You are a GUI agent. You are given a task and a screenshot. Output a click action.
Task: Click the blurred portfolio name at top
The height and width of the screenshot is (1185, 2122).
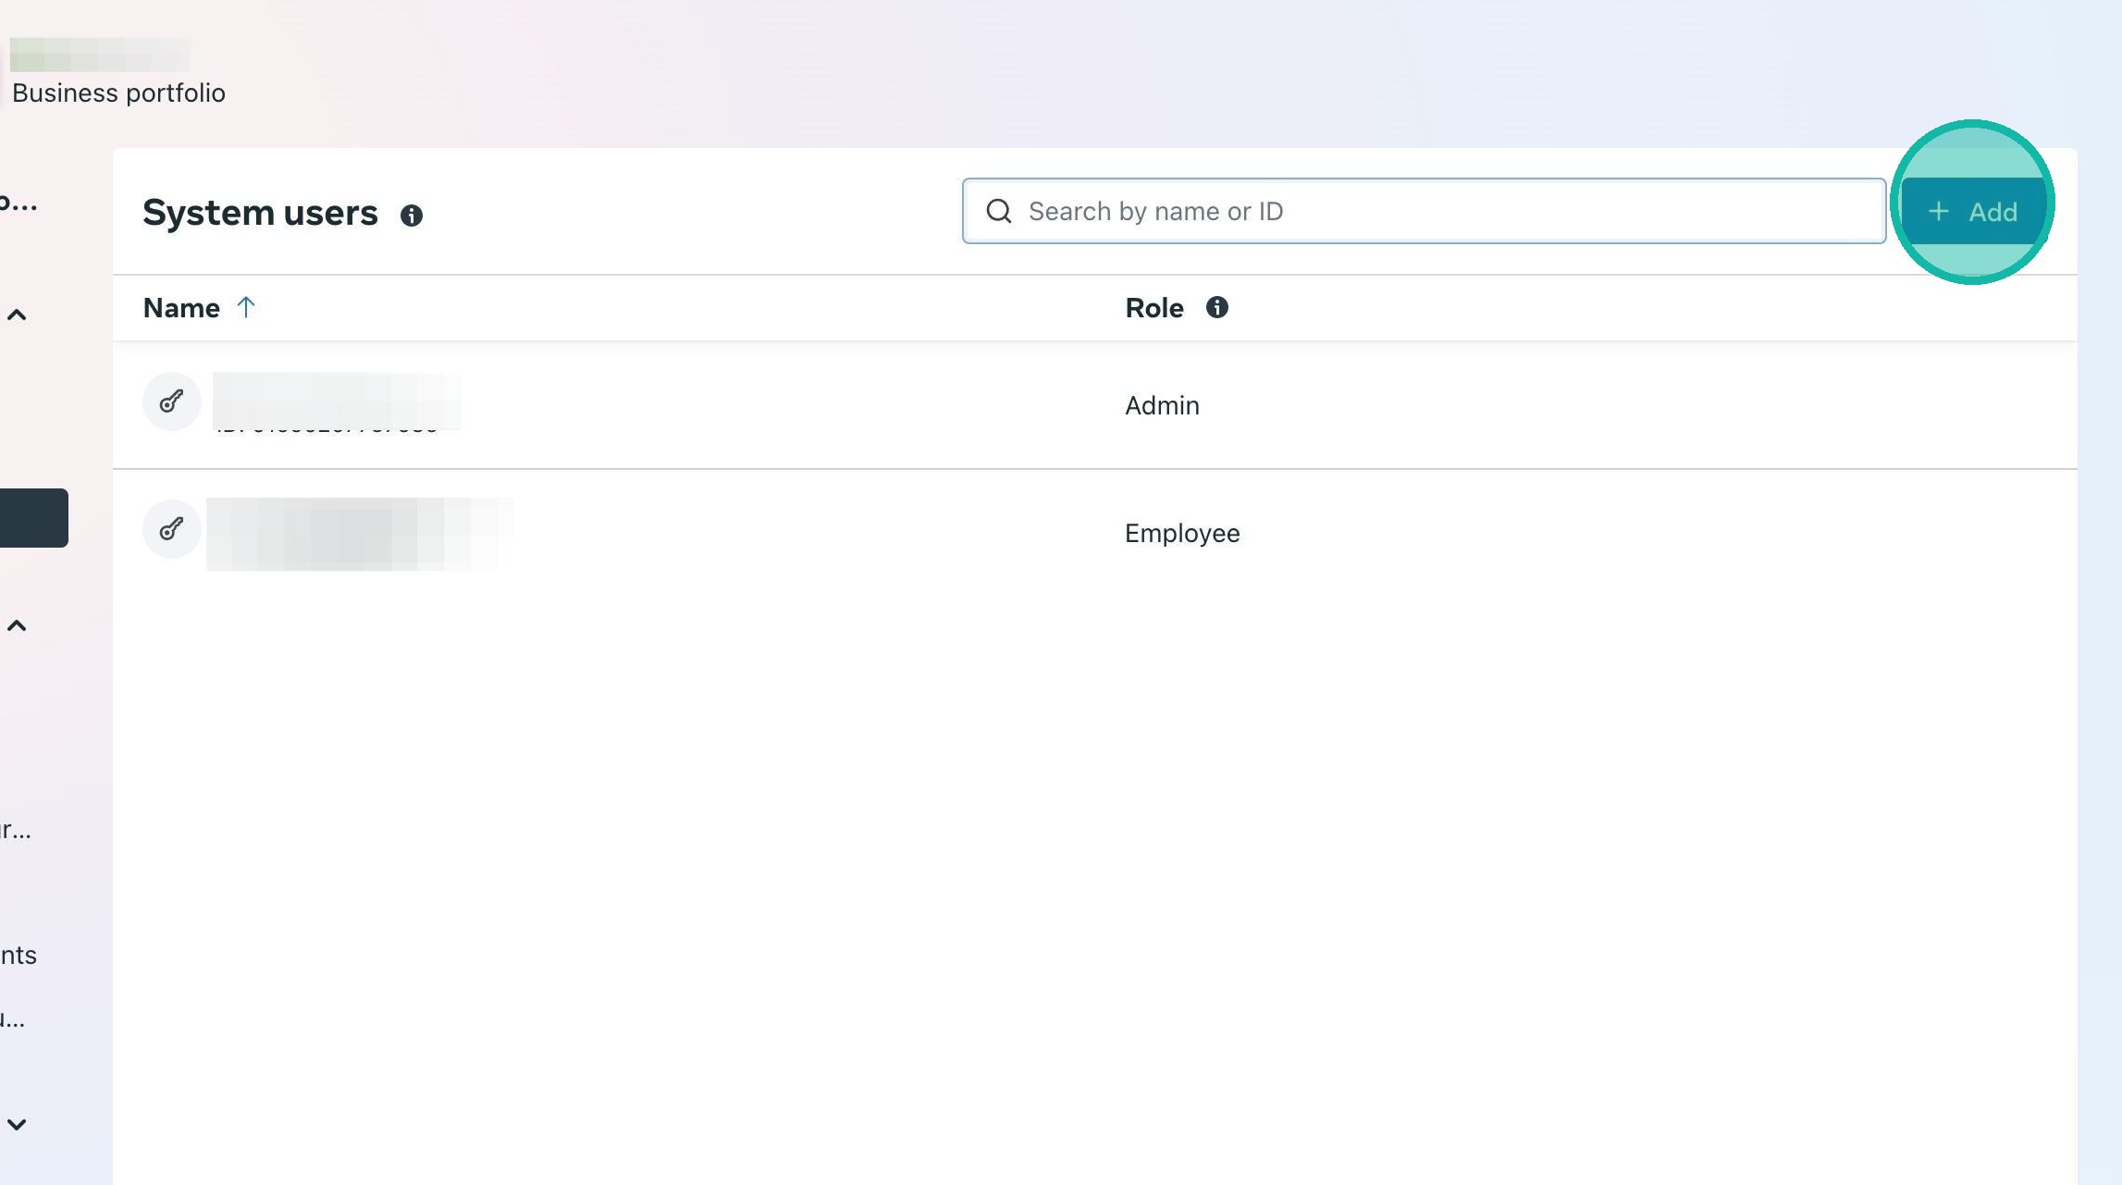(100, 55)
